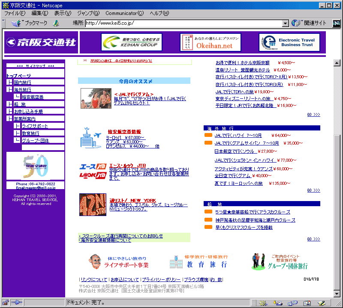343x308 pixels.
Task: Open the Electronic Travel Business Trust banner
Action: tap(289, 42)
